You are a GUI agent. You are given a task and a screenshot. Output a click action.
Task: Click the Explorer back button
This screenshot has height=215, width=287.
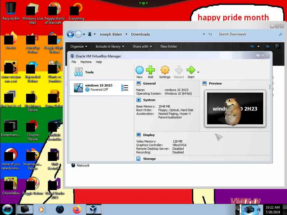coord(70,34)
